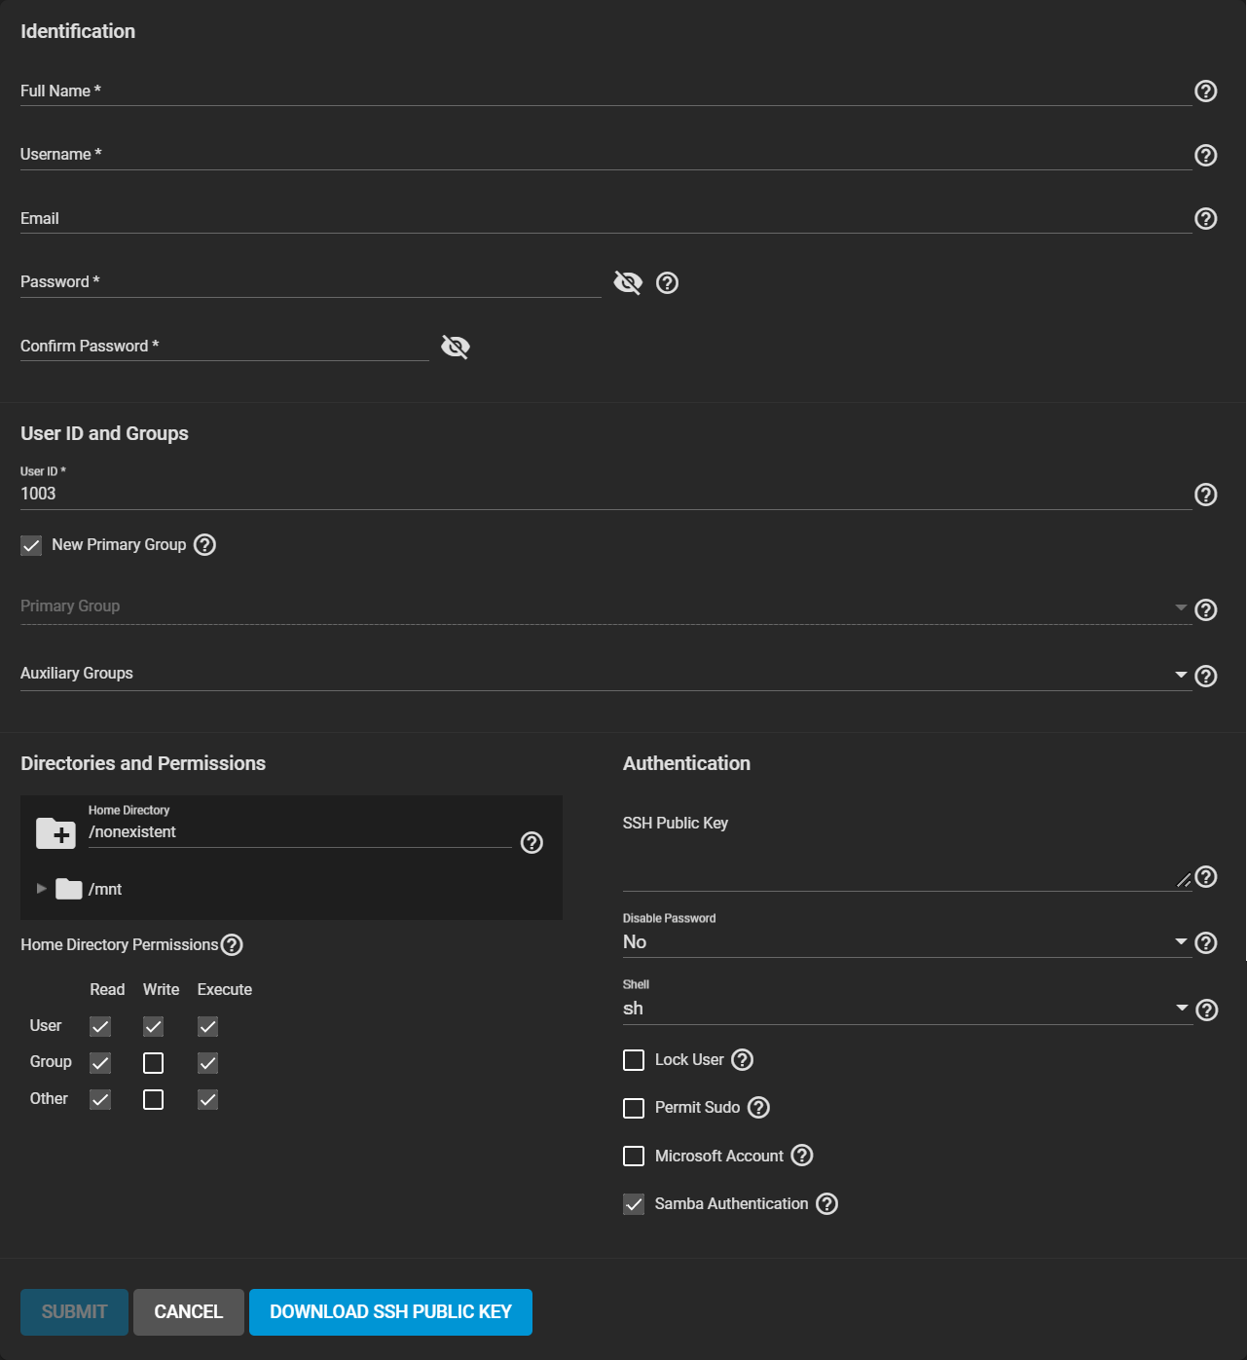Click the help icon next to Password
Screen dimensions: 1247x1360
click(667, 283)
